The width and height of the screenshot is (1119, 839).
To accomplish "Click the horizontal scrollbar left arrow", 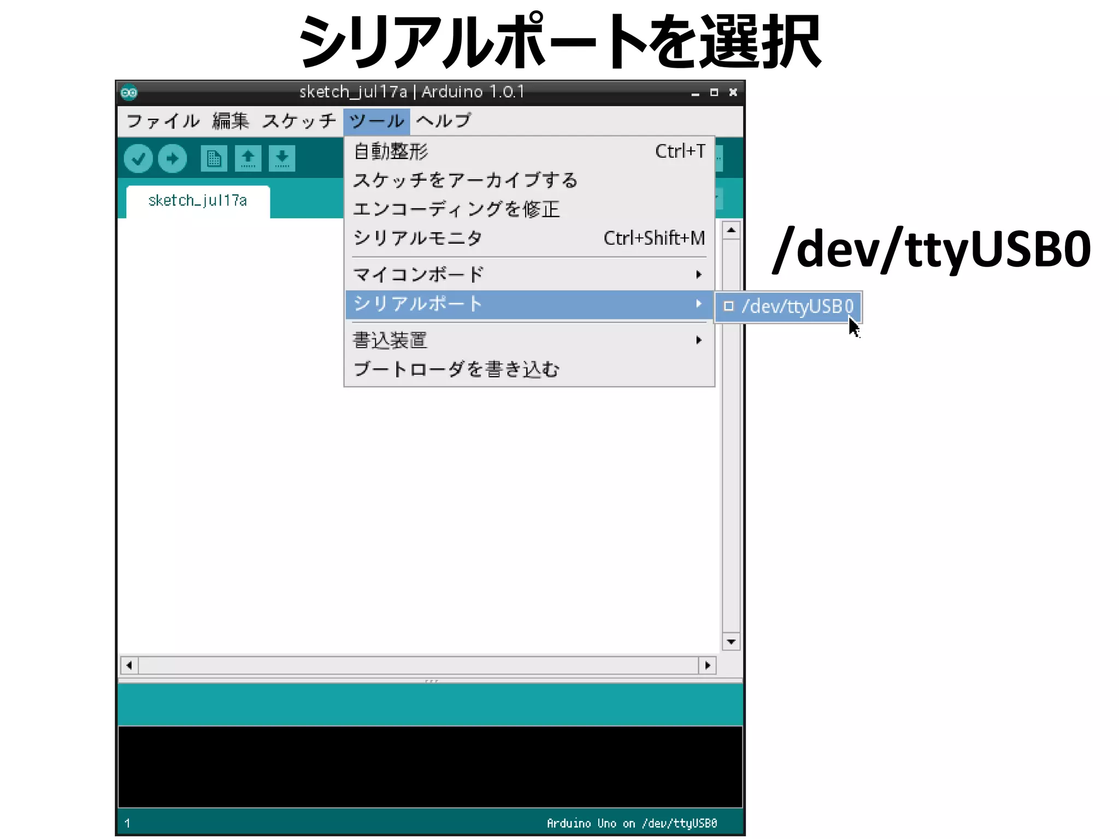I will (129, 665).
